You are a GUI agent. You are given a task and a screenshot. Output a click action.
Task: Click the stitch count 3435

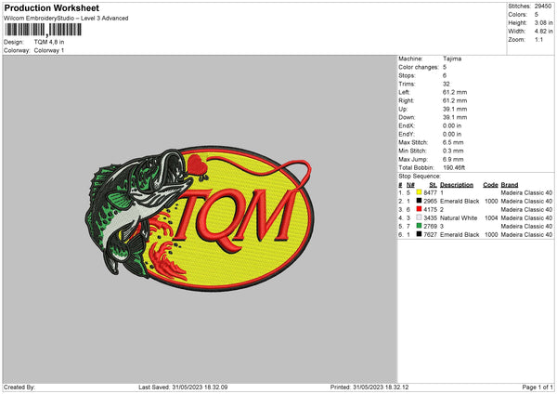point(430,218)
